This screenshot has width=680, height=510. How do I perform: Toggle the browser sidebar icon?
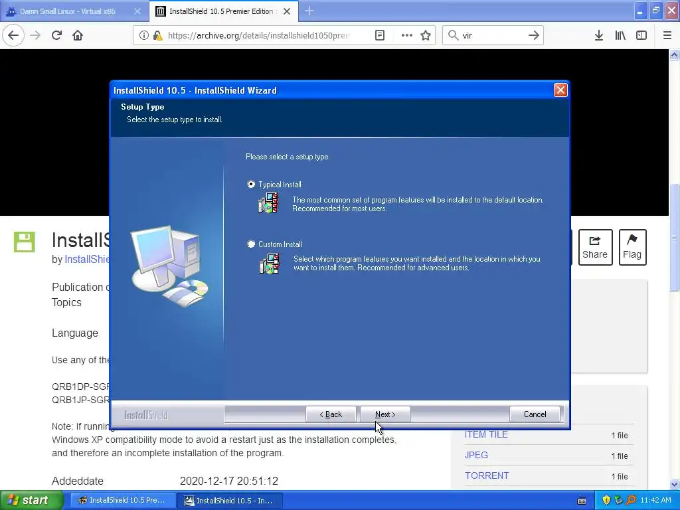641,35
